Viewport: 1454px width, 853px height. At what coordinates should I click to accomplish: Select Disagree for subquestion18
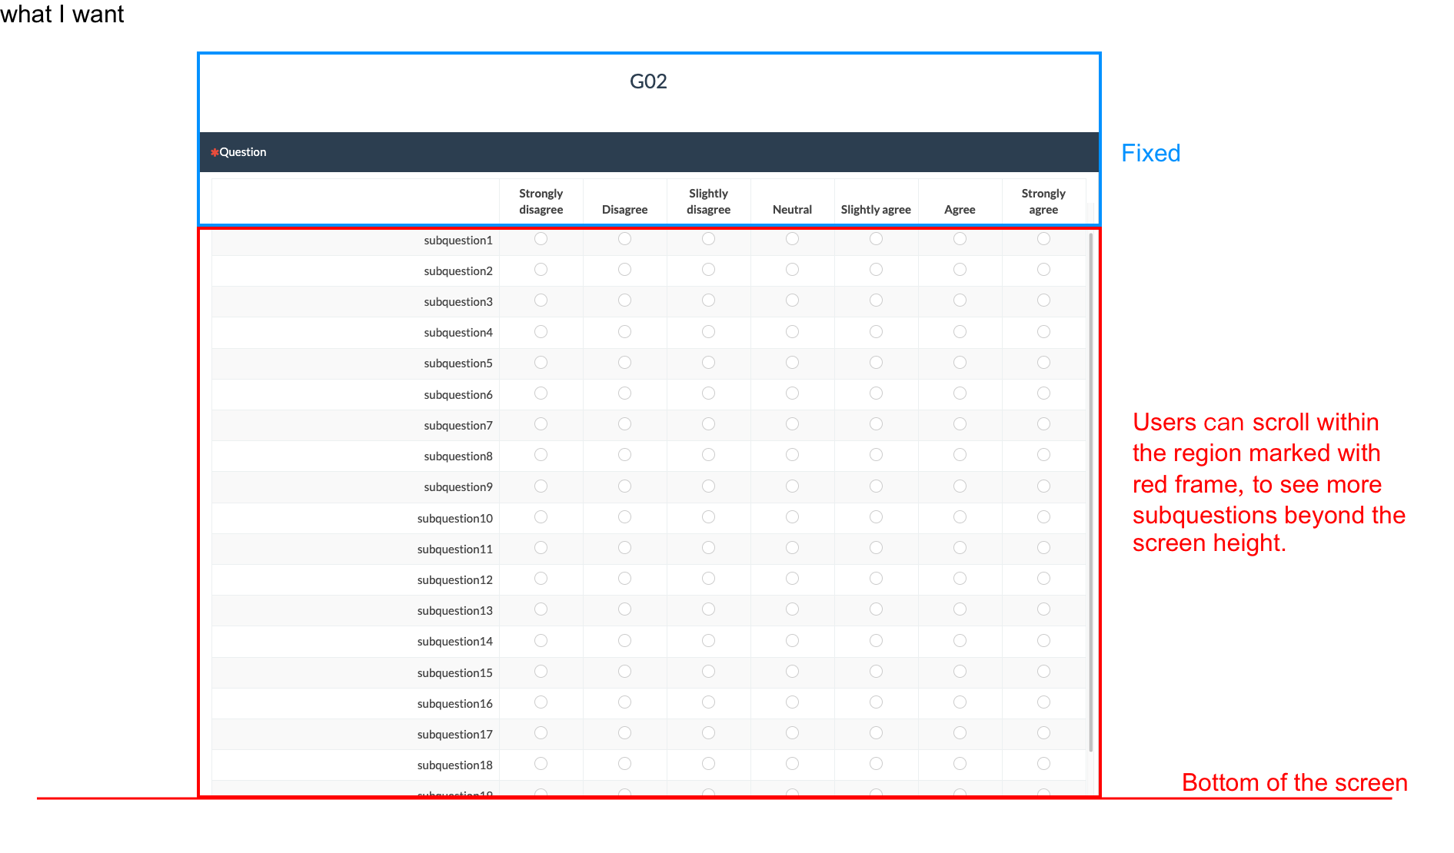click(x=624, y=764)
